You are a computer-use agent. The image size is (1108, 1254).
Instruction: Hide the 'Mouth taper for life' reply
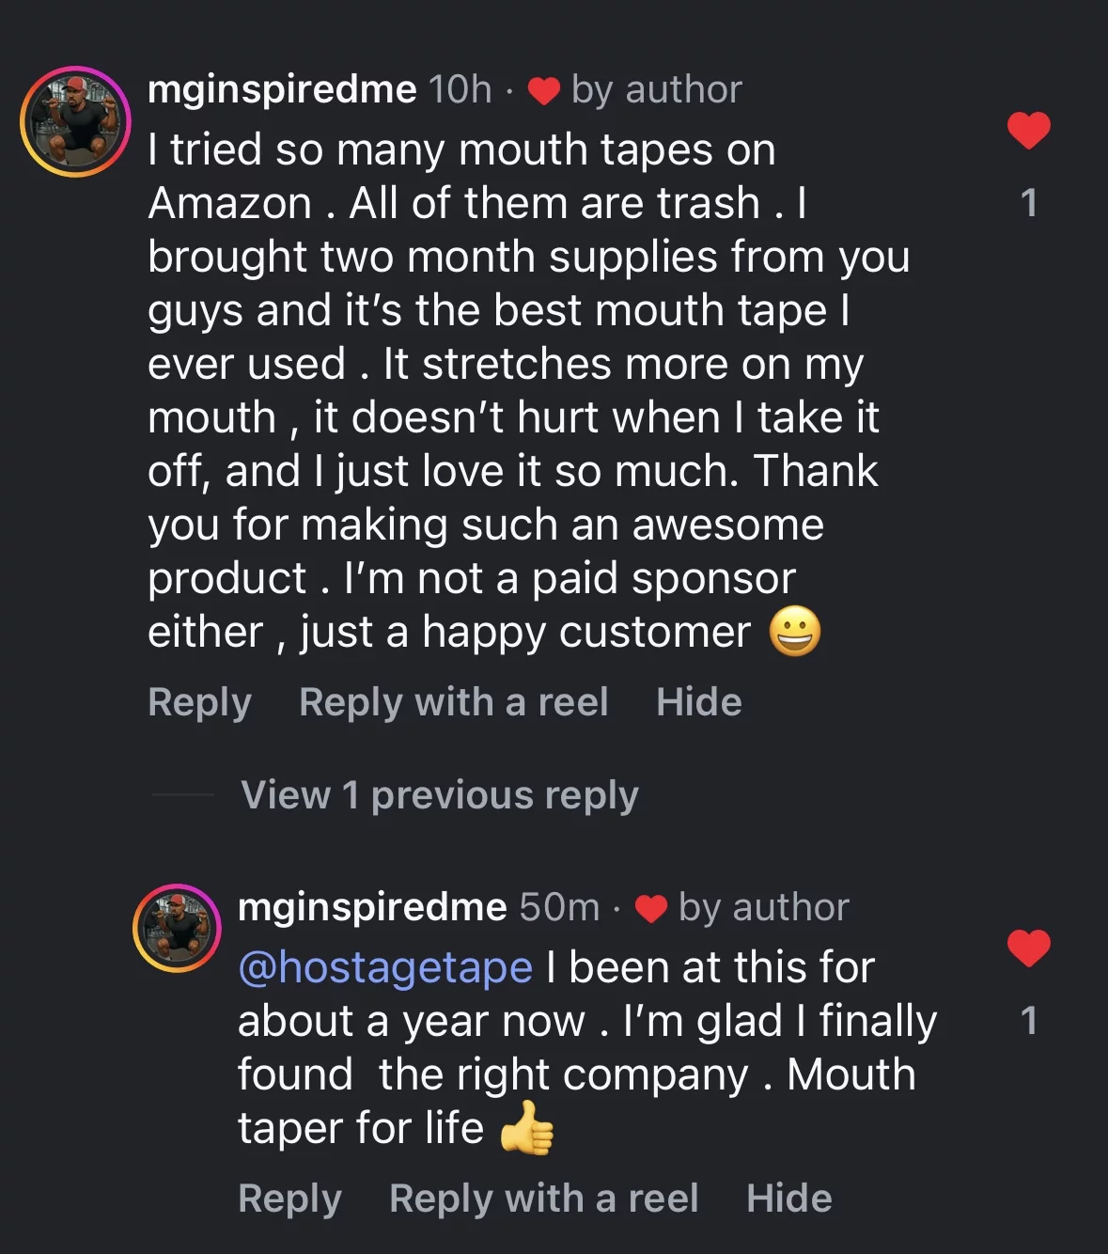tap(788, 1199)
